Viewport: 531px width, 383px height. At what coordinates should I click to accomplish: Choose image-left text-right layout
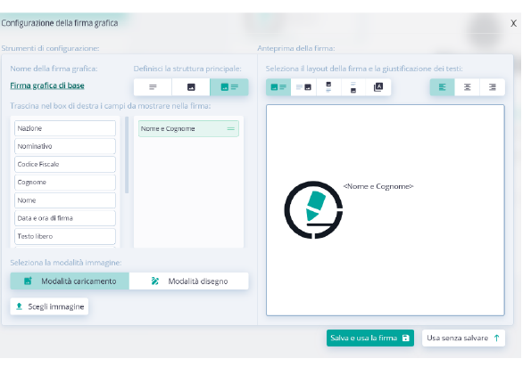[x=278, y=87]
